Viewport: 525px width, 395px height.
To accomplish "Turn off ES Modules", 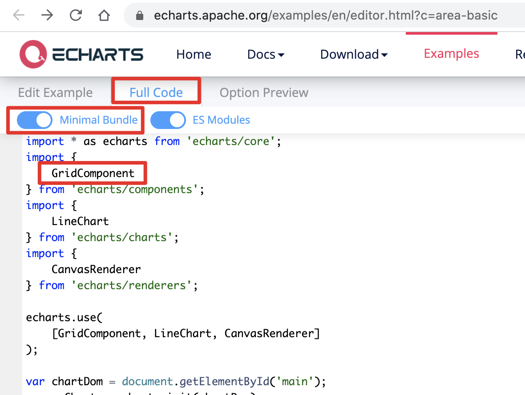I will click(x=168, y=120).
